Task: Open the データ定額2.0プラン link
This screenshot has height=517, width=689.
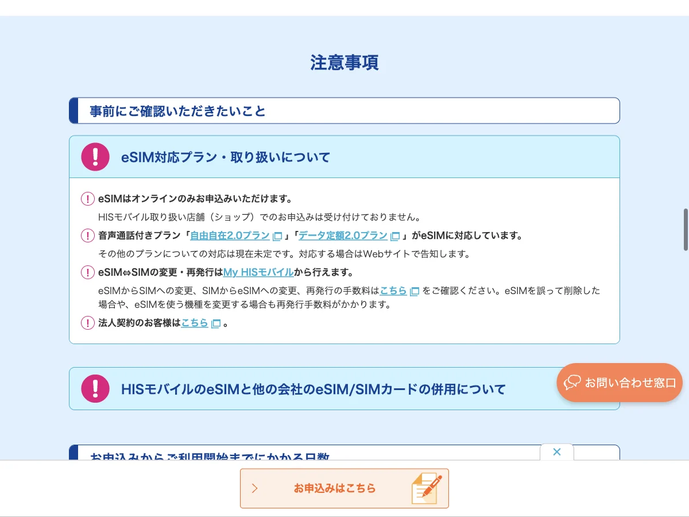Action: pyautogui.click(x=343, y=236)
